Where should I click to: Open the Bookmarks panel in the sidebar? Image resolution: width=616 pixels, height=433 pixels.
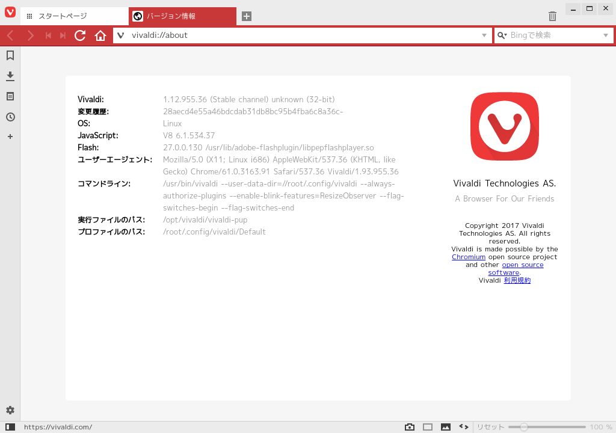[x=10, y=54]
